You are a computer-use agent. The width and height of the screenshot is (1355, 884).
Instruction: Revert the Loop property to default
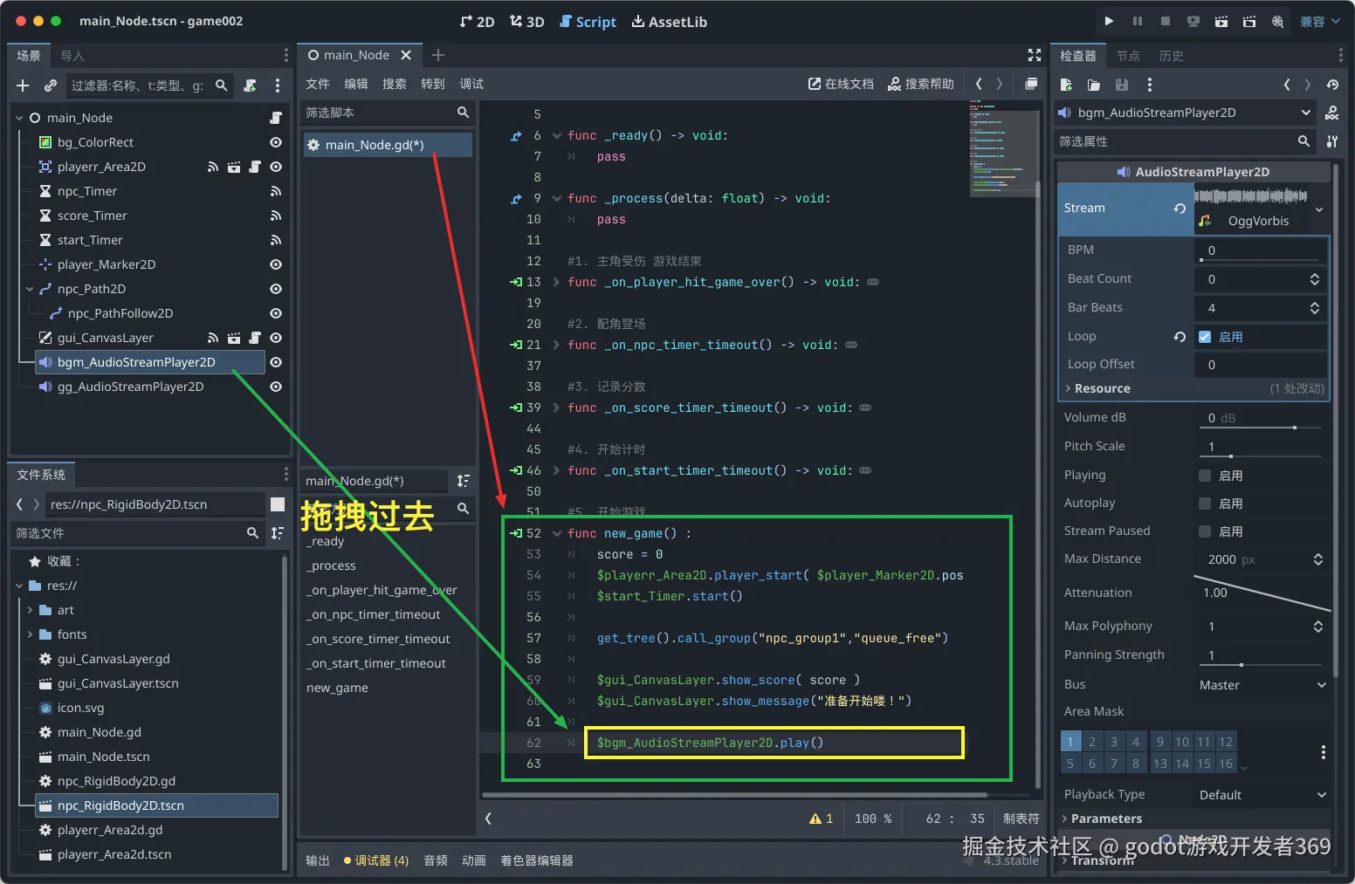[1180, 337]
